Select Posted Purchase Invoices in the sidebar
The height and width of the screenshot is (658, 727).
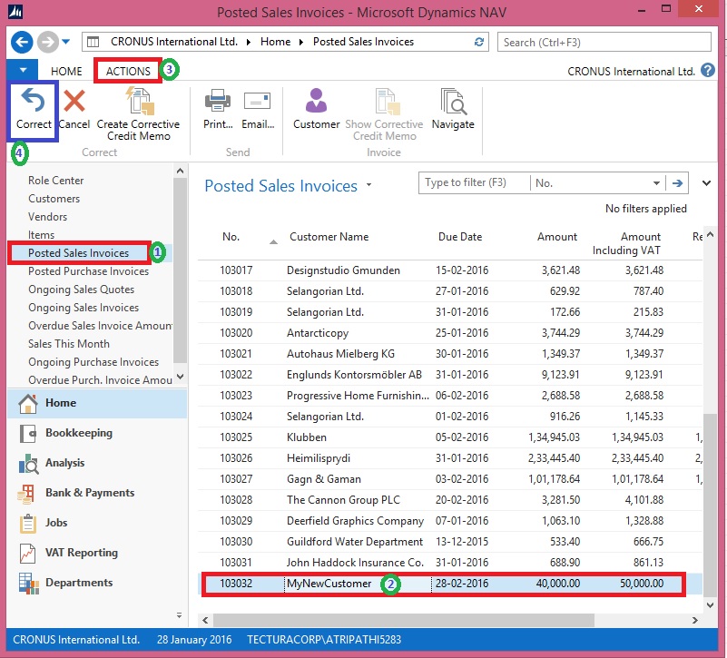tap(88, 271)
